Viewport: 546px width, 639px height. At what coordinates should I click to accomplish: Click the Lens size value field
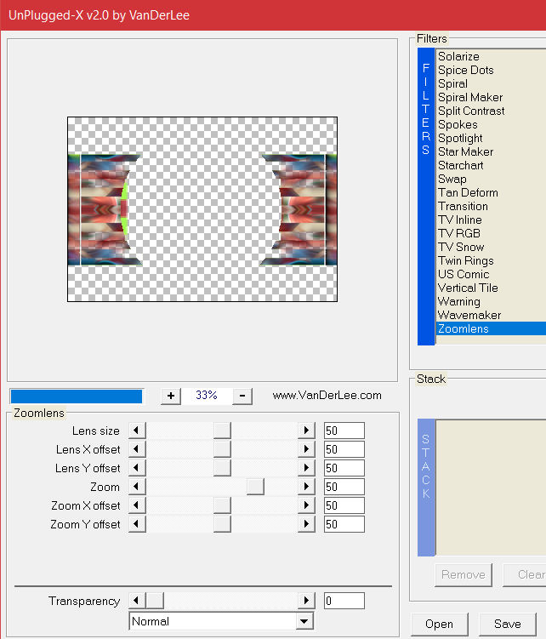[344, 431]
